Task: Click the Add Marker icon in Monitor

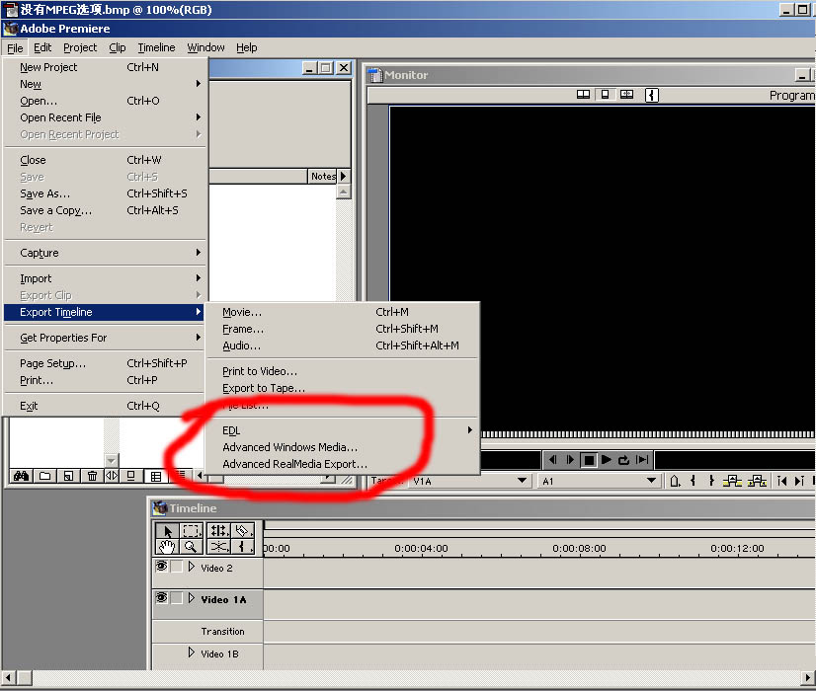Action: [x=675, y=481]
